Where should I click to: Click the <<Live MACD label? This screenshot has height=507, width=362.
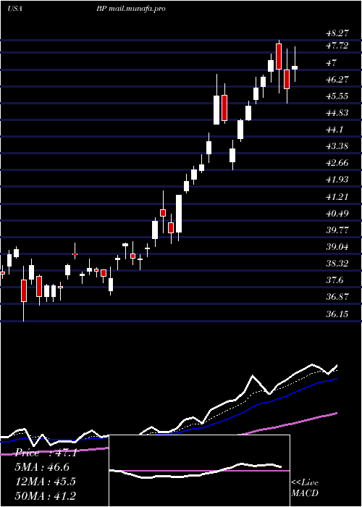305,487
